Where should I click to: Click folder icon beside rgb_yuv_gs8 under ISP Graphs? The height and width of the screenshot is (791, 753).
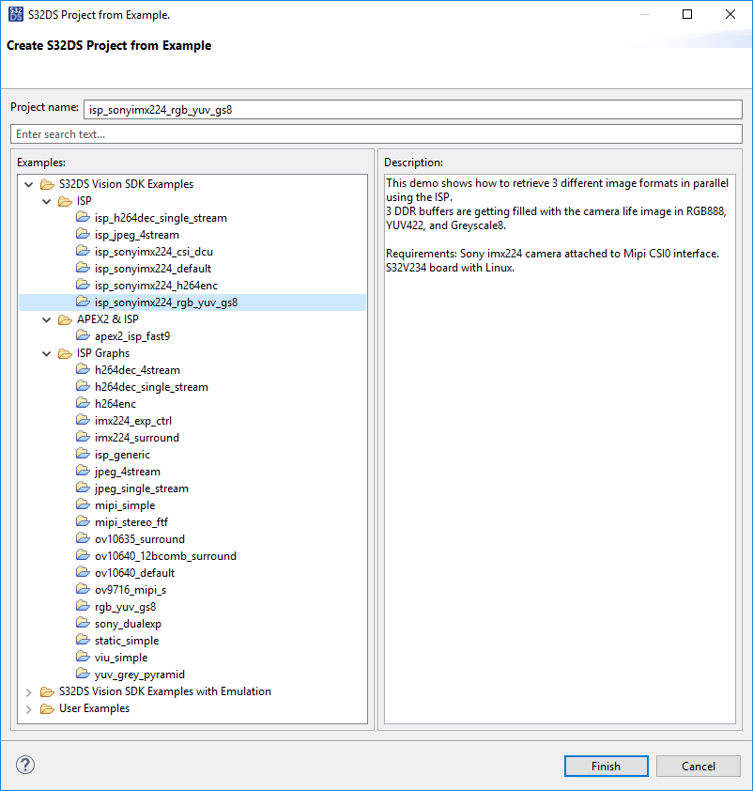click(x=83, y=606)
